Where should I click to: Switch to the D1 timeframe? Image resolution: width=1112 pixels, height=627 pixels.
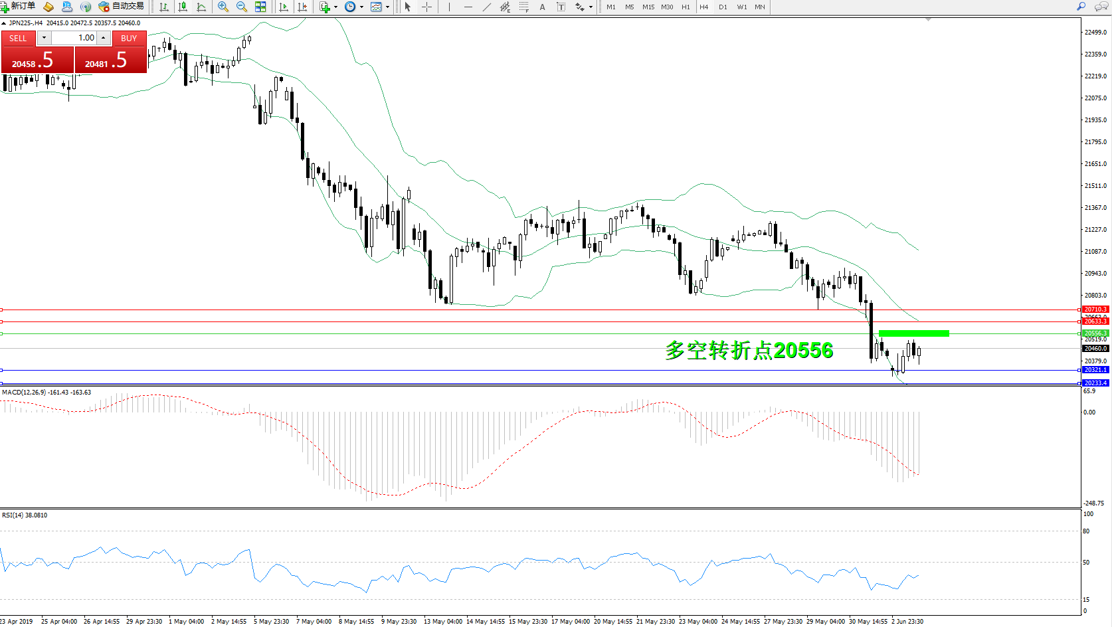[723, 7]
